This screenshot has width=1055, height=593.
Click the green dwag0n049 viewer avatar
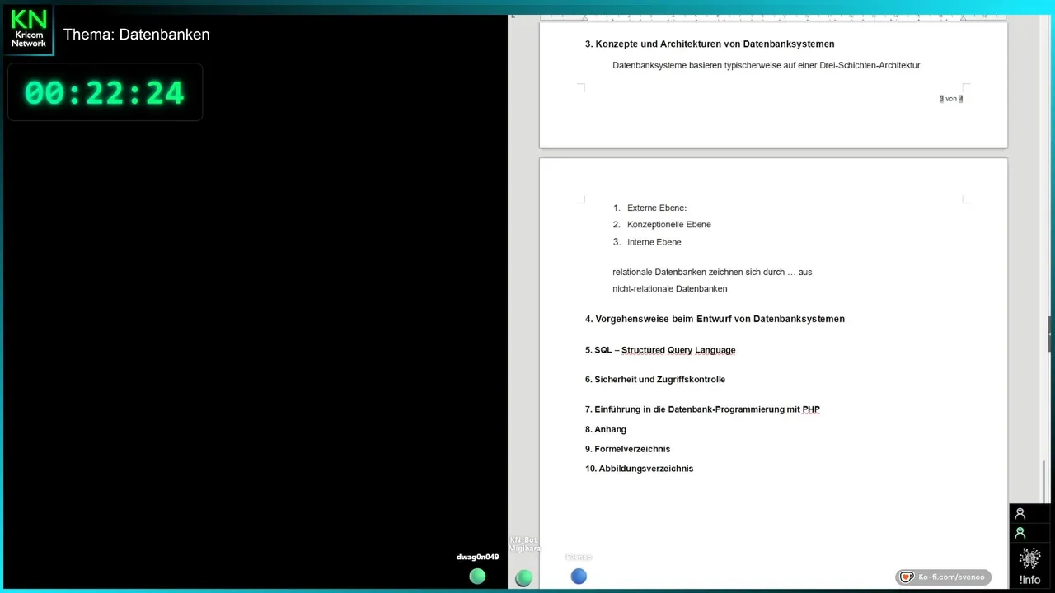coord(477,577)
